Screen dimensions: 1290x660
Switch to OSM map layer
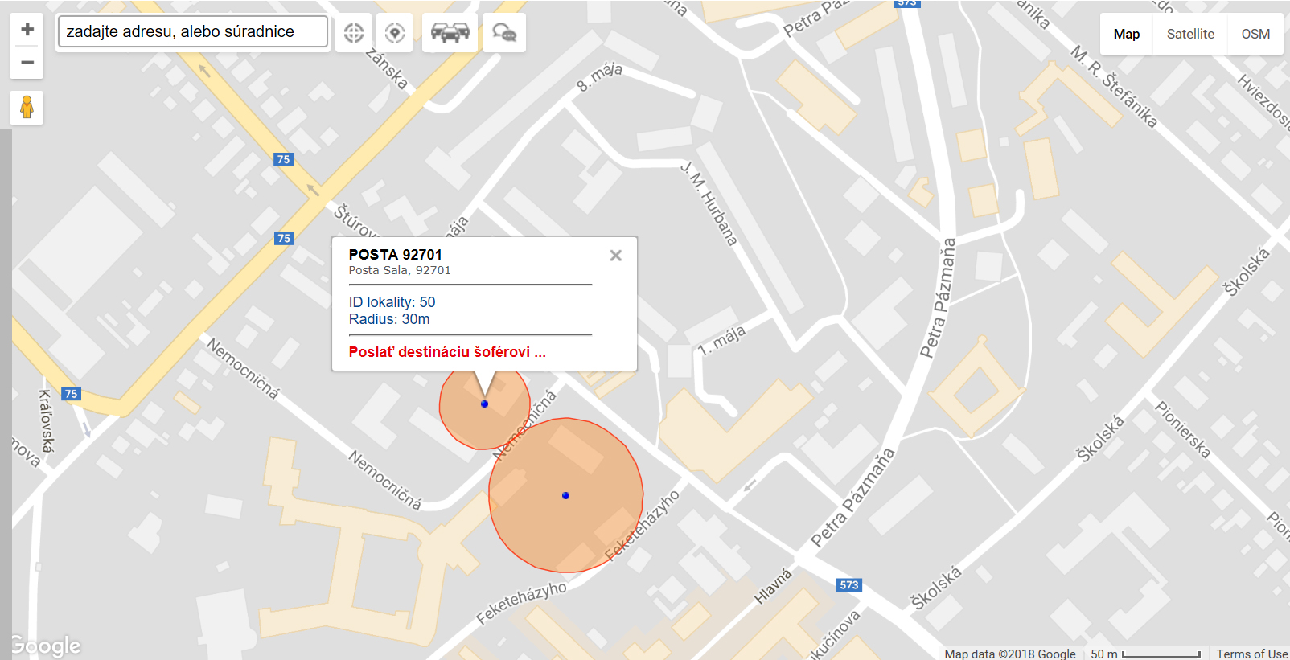click(x=1255, y=34)
